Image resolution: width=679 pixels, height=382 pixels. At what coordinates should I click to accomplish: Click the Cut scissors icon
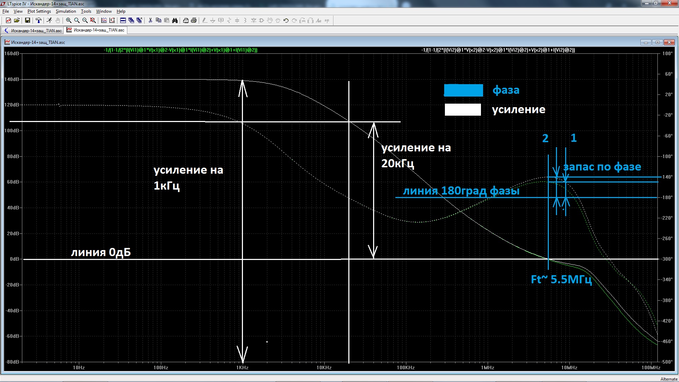[x=150, y=21]
